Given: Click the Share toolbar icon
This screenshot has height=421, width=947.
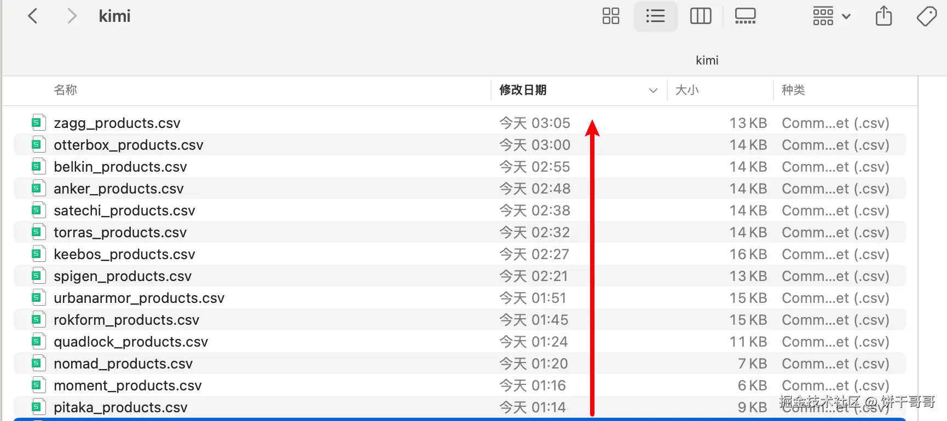Looking at the screenshot, I should pos(884,16).
